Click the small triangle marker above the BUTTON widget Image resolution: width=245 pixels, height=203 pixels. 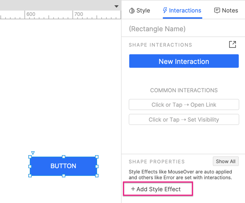33,153
